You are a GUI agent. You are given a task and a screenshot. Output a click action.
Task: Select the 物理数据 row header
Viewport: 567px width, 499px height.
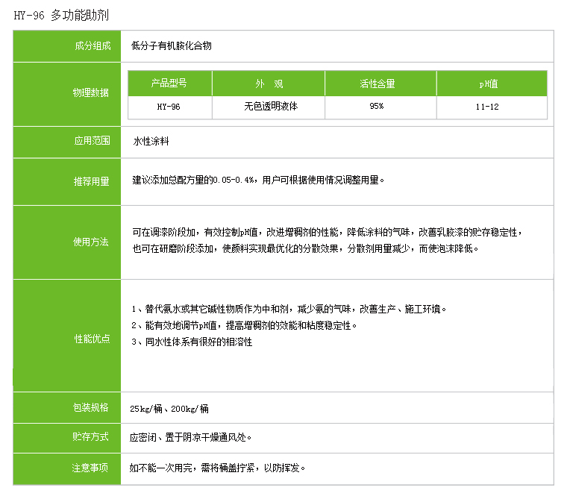coord(91,92)
